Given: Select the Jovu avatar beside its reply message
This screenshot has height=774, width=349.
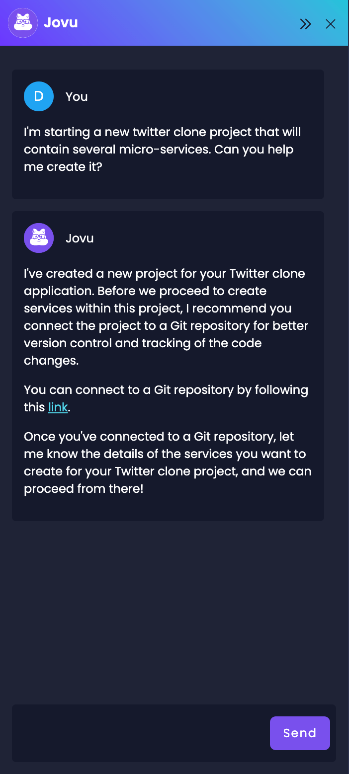Looking at the screenshot, I should (38, 237).
